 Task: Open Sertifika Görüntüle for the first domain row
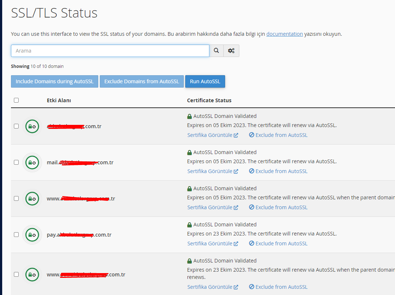click(x=213, y=135)
